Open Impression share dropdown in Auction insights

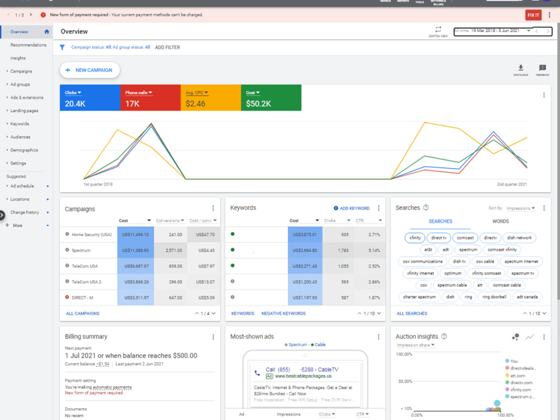pyautogui.click(x=416, y=345)
